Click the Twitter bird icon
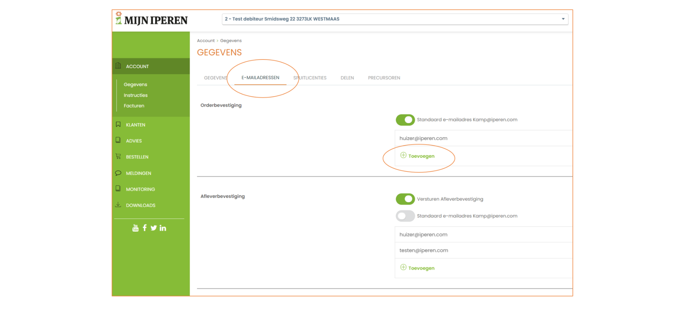685x310 pixels. (153, 228)
